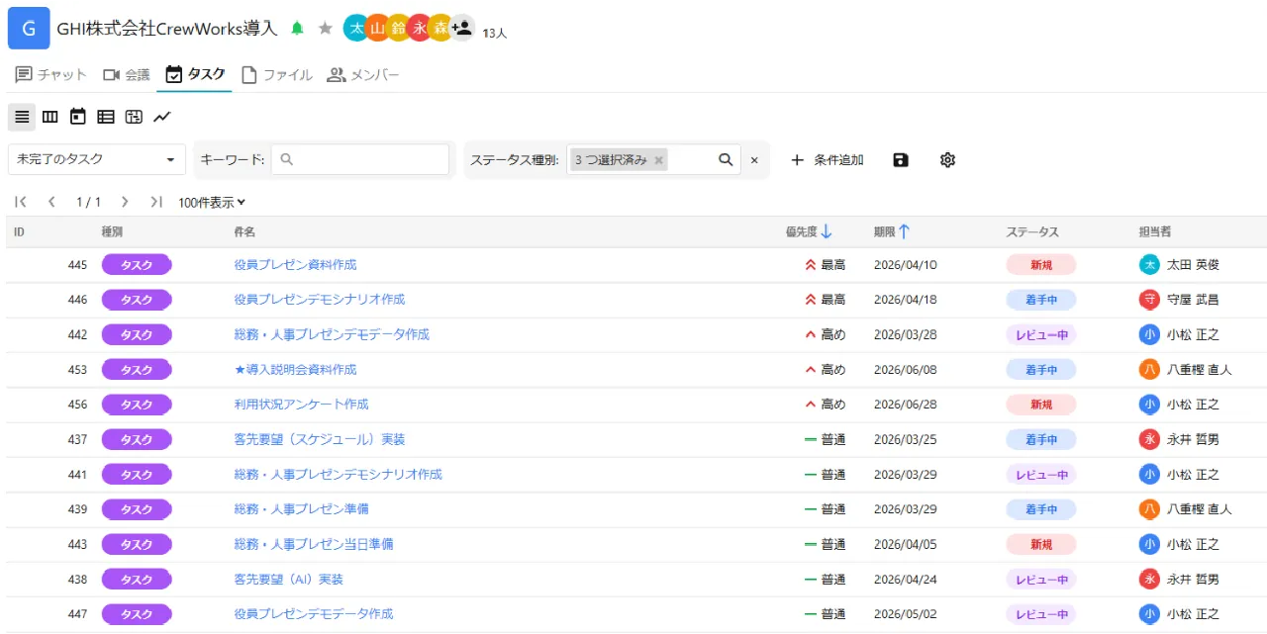Open the メンバー tab
The width and height of the screenshot is (1267, 634).
pyautogui.click(x=363, y=74)
